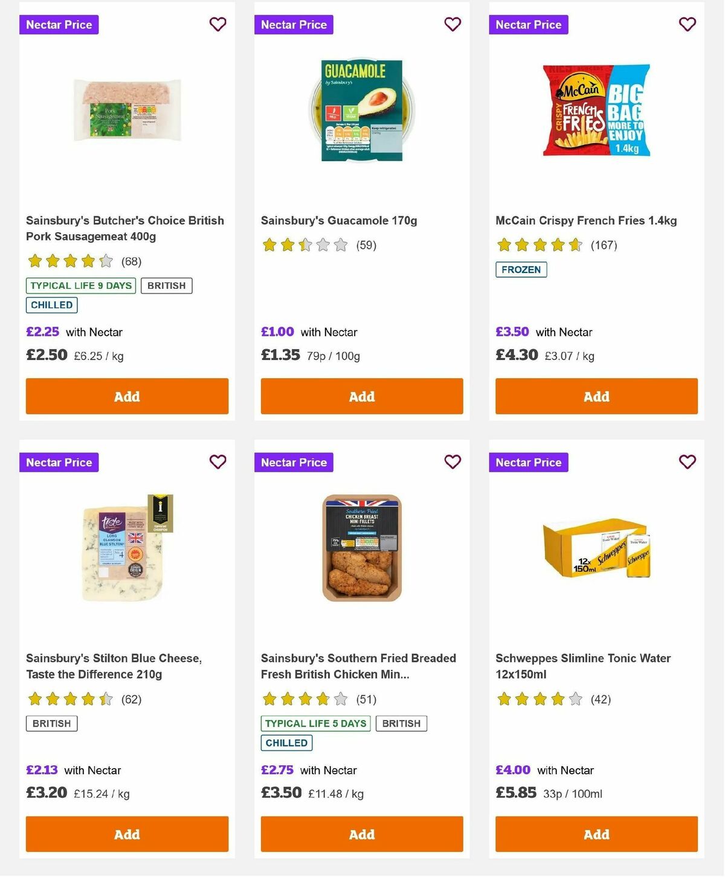Toggle the Nectar Price badge on Guacamole
Screen dimensions: 725x877
[x=294, y=25]
